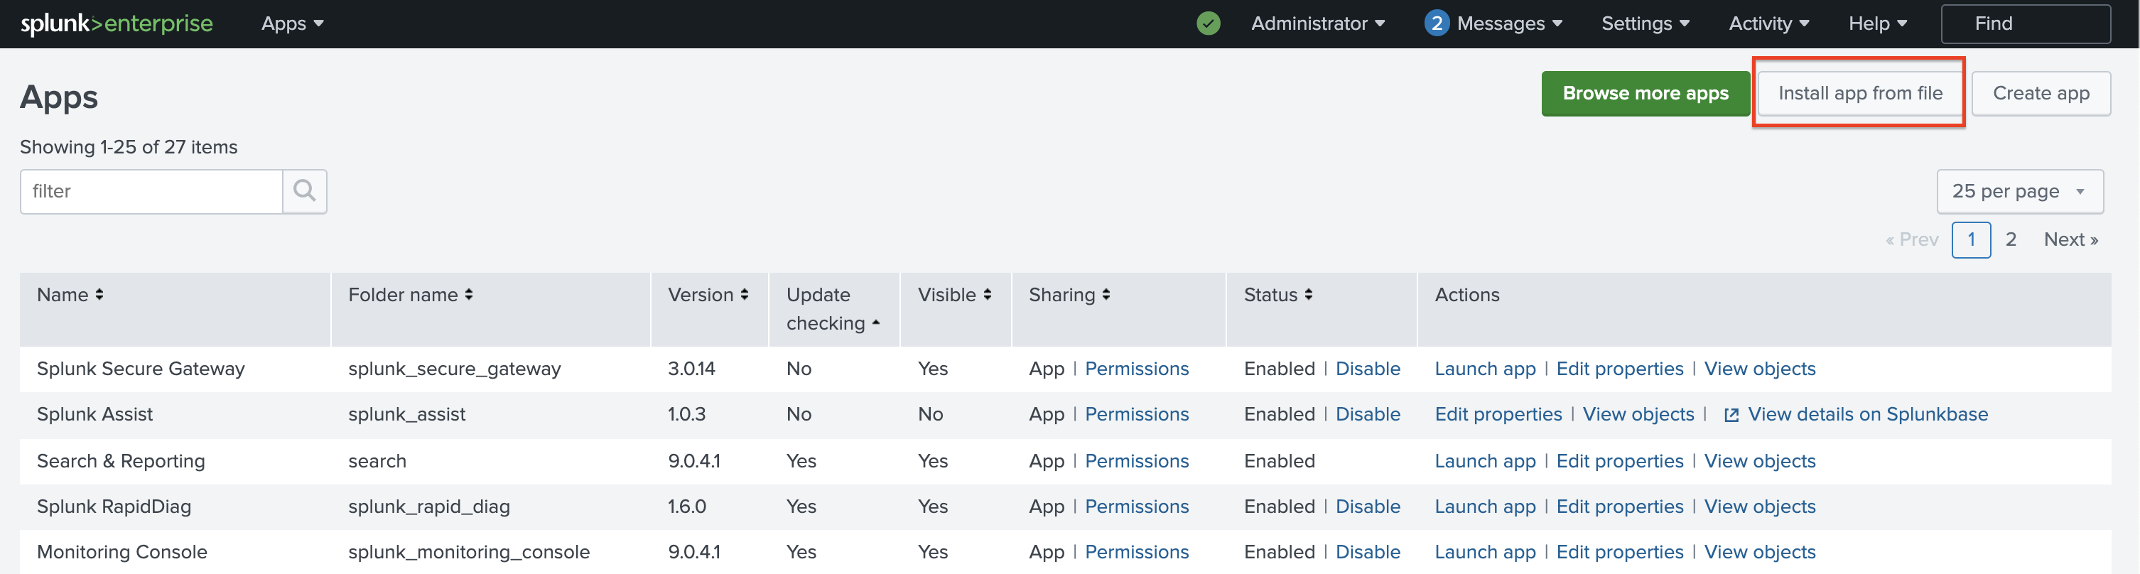Sort table by Name column arrows
Viewport: 2140px width, 574px height.
pos(99,295)
